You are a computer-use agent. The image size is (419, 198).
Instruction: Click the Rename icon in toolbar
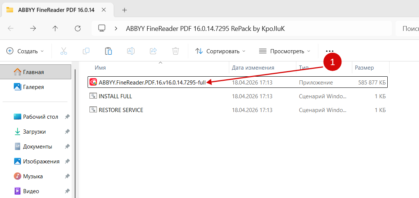click(131, 51)
